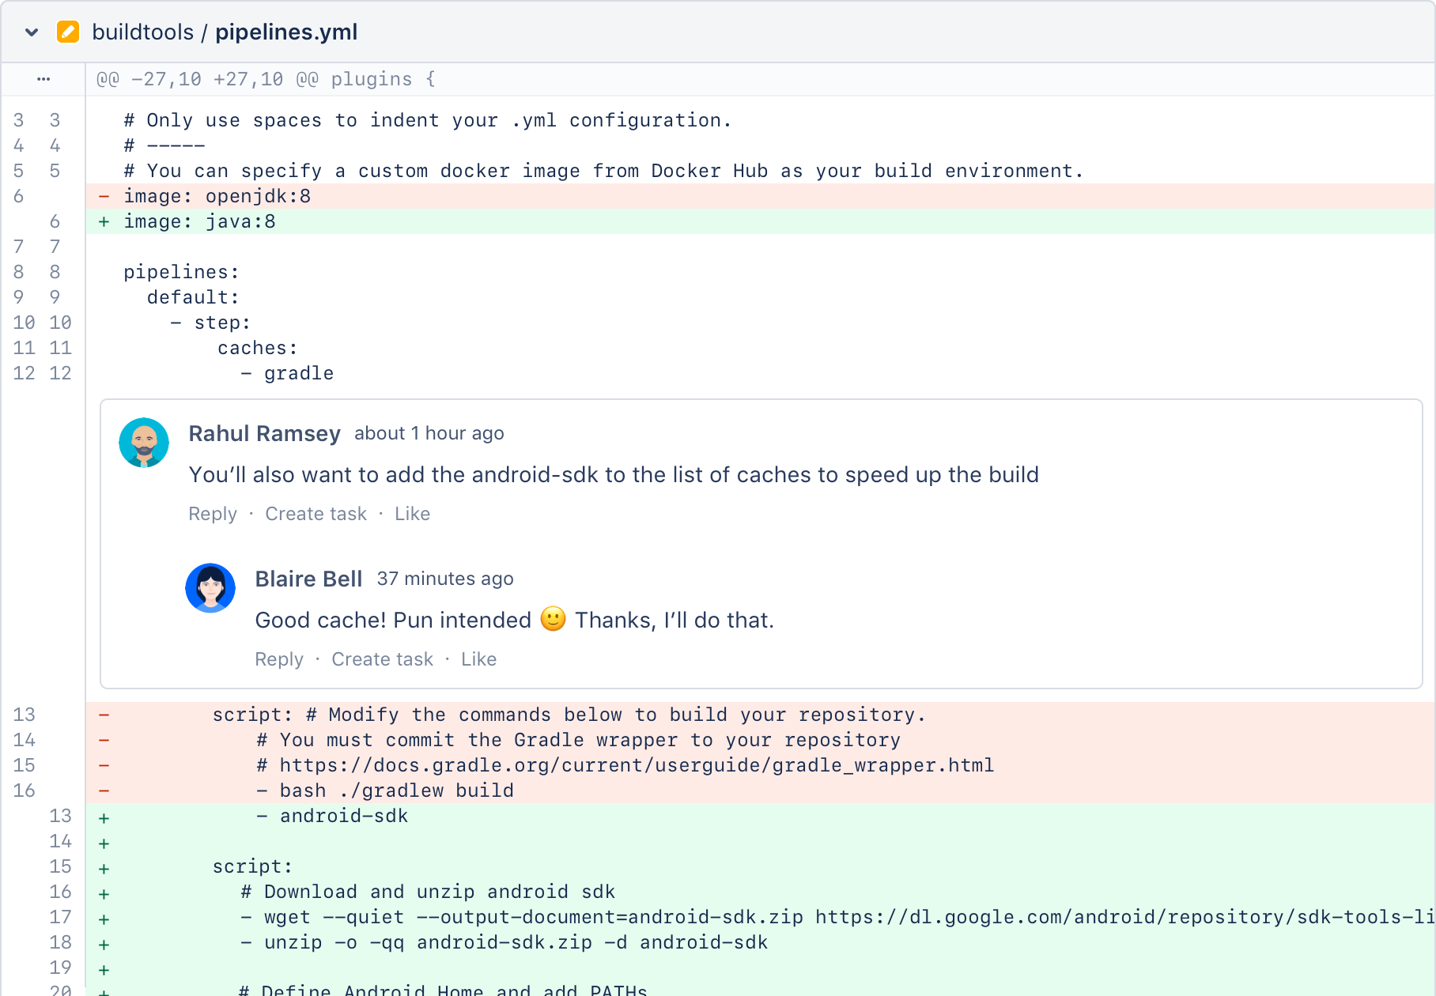Click Blaire Bell's avatar
This screenshot has height=996, width=1436.
click(x=210, y=588)
